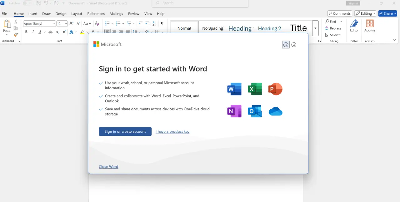The image size is (400, 202).
Task: Toggle align left button
Action: point(107,32)
